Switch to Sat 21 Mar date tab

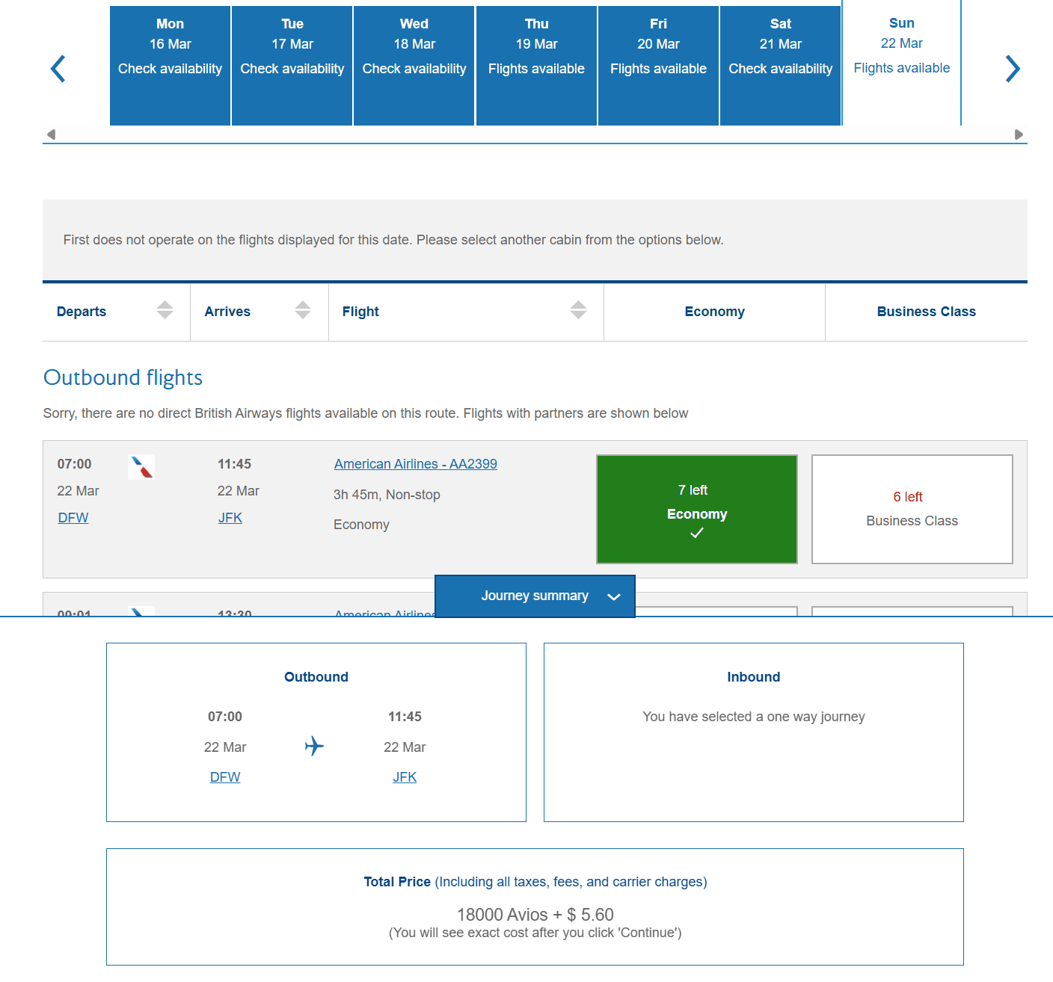780,66
